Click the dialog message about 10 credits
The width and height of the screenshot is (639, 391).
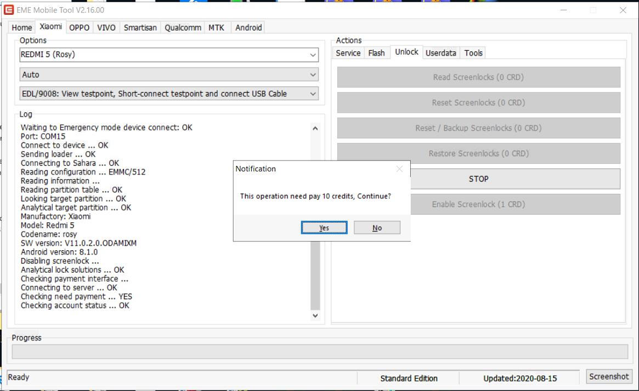pos(315,196)
